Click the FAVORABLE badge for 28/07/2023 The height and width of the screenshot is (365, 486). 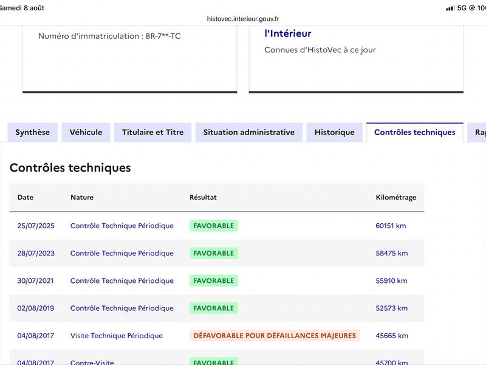214,253
